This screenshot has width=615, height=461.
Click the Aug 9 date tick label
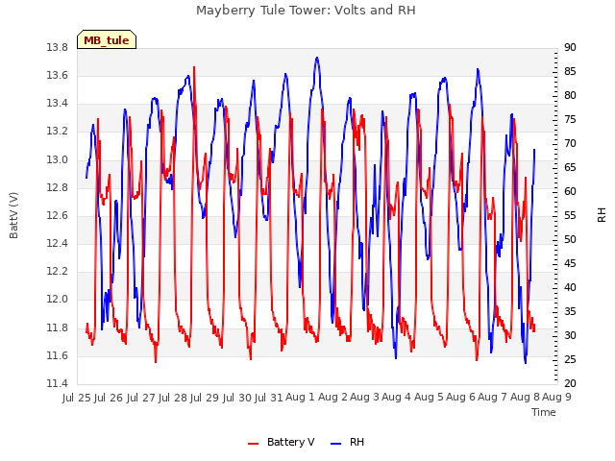pyautogui.click(x=556, y=397)
